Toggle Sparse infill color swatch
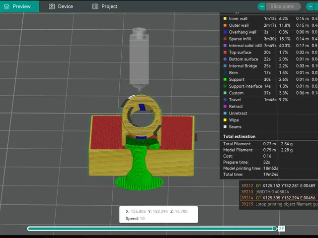 pyautogui.click(x=225, y=39)
